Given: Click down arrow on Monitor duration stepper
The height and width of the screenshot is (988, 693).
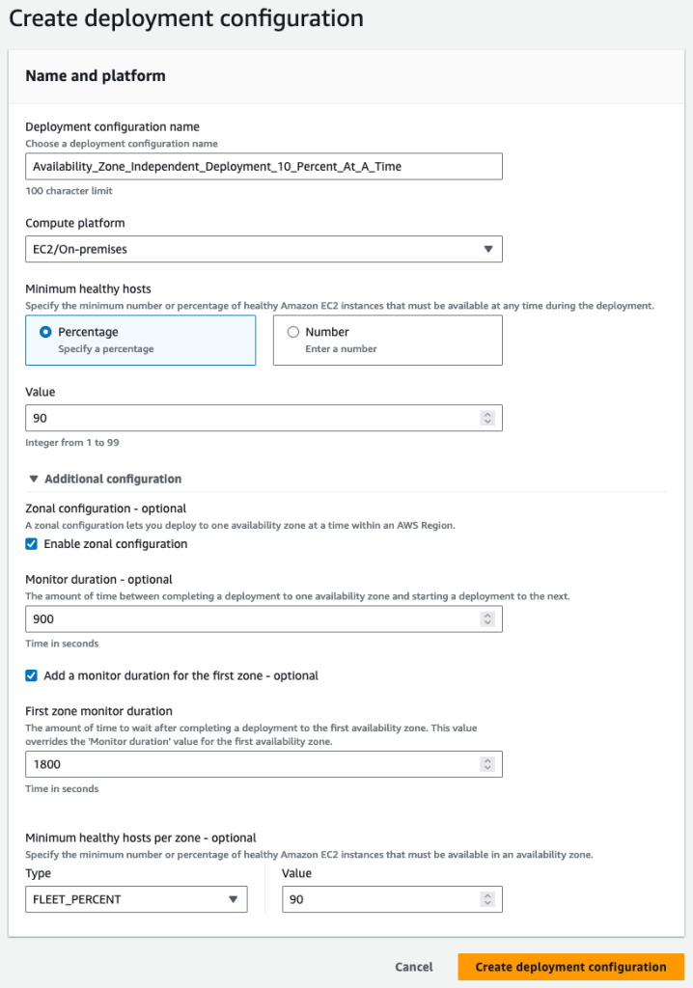Looking at the screenshot, I should click(488, 622).
